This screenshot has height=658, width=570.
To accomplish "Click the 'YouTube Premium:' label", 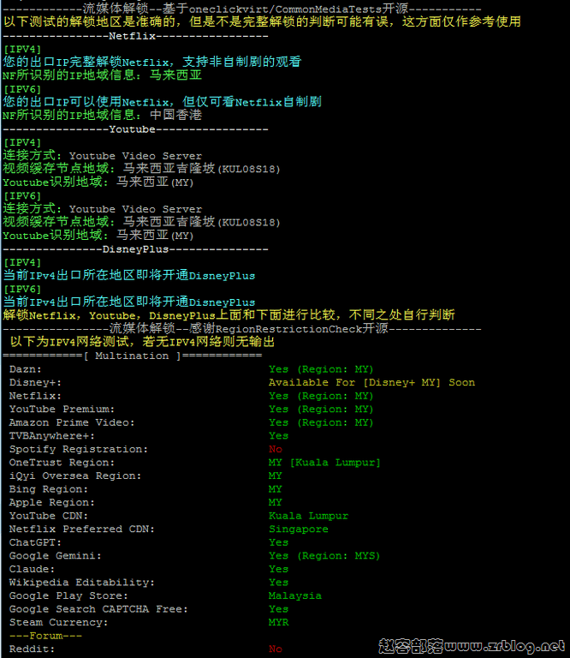I will (x=62, y=410).
